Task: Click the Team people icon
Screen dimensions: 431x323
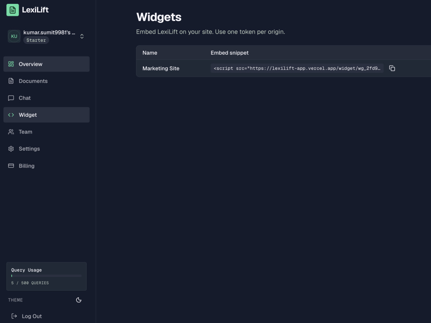Action: [11, 132]
